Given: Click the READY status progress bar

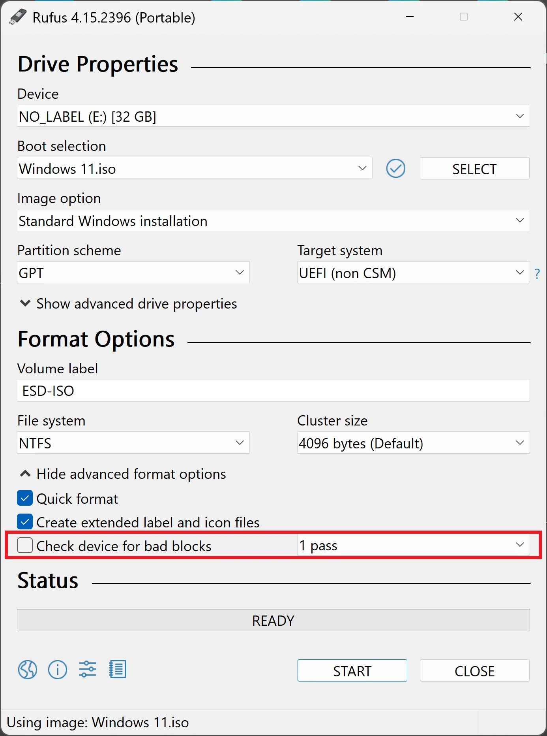Looking at the screenshot, I should (273, 621).
